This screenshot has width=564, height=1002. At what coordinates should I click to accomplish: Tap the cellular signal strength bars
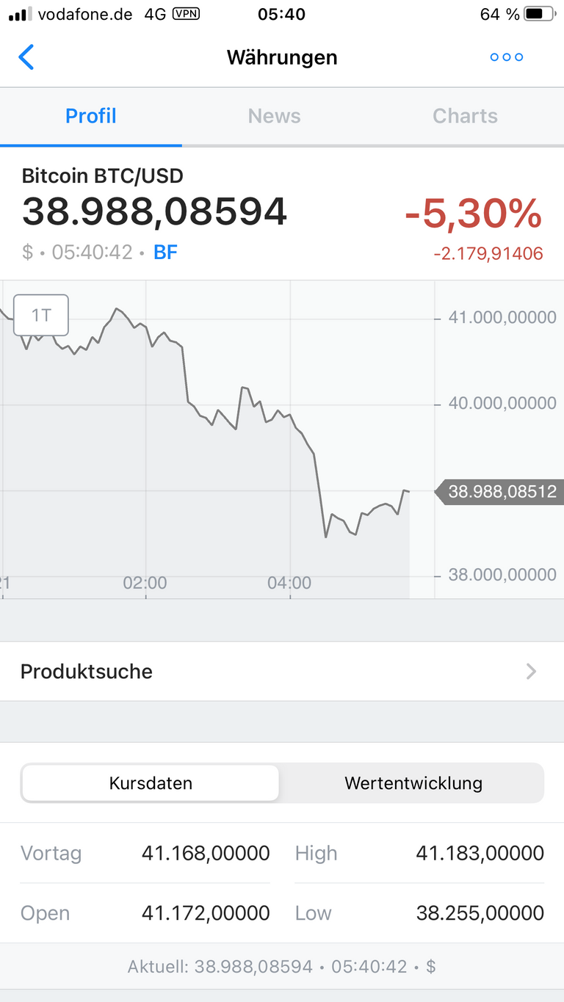(20, 14)
